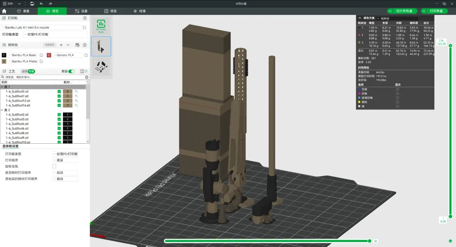This screenshot has height=247, width=456.
Task: Toggle the 高级 advanced mode switch
Action: pos(72,71)
